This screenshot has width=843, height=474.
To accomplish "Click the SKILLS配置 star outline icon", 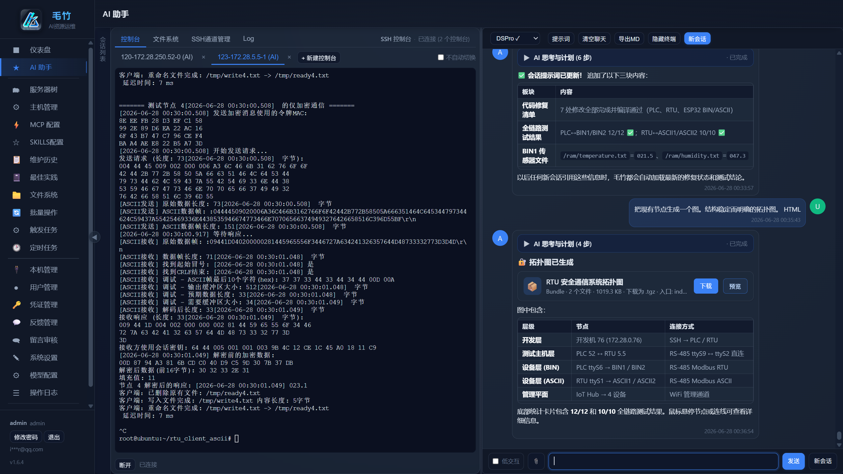I will [16, 142].
